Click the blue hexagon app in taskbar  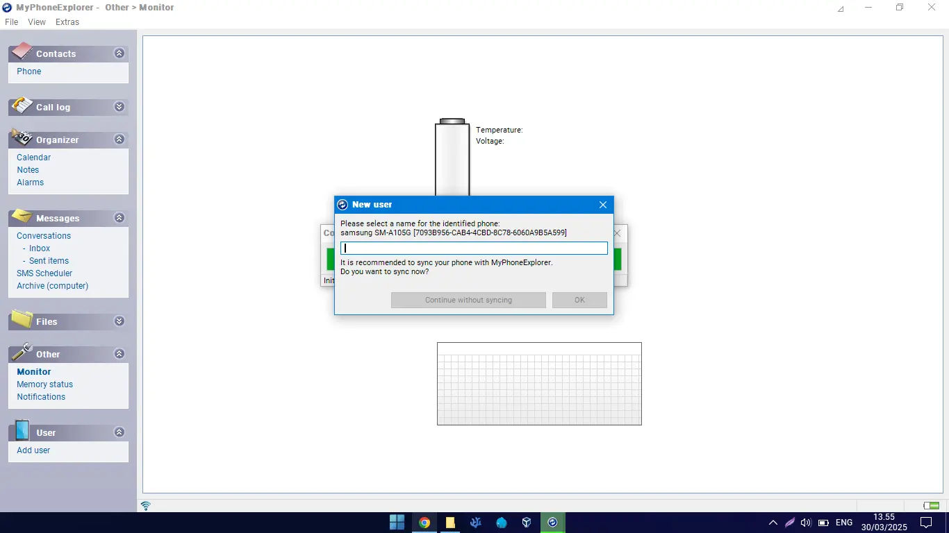(502, 523)
